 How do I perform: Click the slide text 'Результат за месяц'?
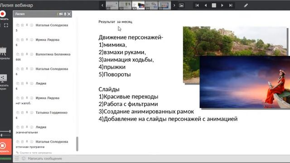[115, 22]
